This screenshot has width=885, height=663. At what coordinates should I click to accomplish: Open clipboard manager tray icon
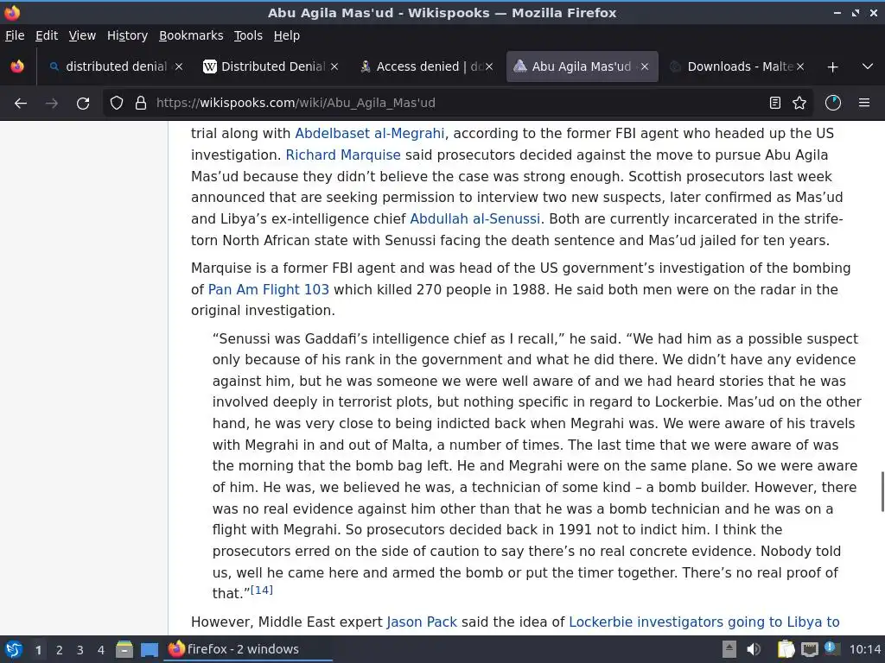coord(786,649)
